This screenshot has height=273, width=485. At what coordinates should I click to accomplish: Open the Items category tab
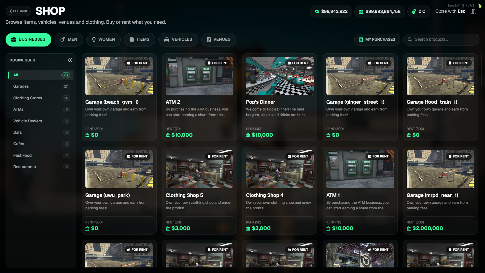pos(139,39)
